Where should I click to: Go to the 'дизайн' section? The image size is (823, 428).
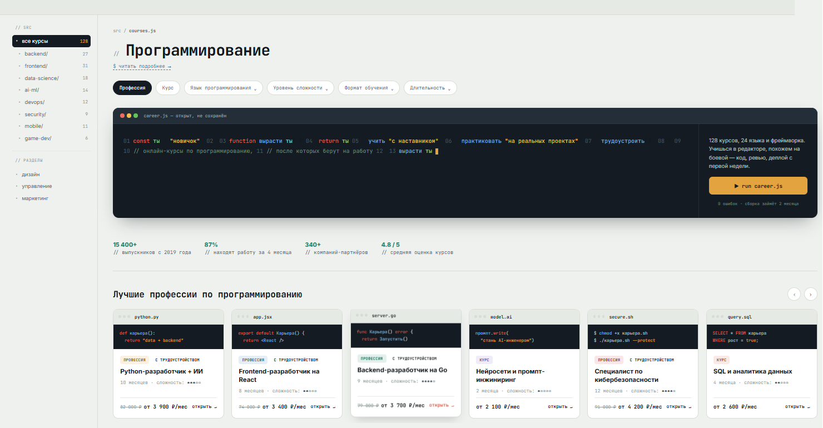coord(31,175)
